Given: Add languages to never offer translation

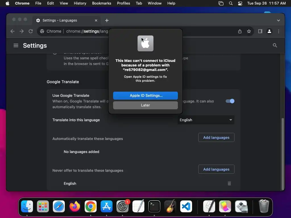Looking at the screenshot, I should [x=216, y=169].
